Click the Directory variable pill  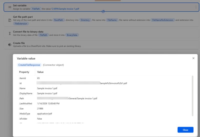click(x=85, y=20)
